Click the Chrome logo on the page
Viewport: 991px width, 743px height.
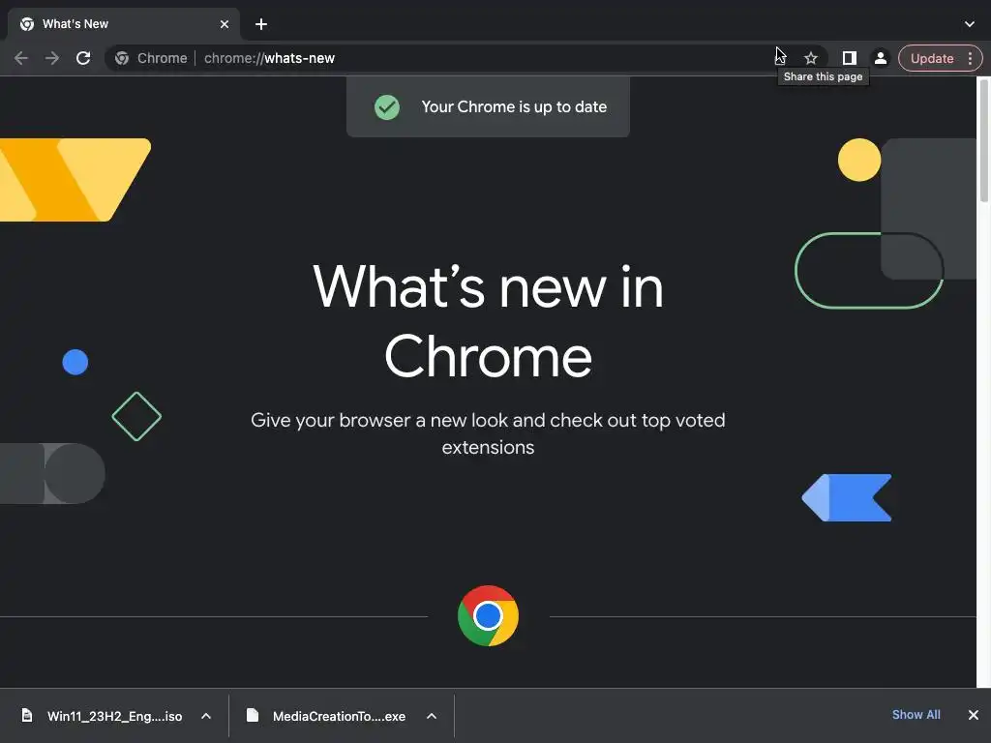pos(488,616)
